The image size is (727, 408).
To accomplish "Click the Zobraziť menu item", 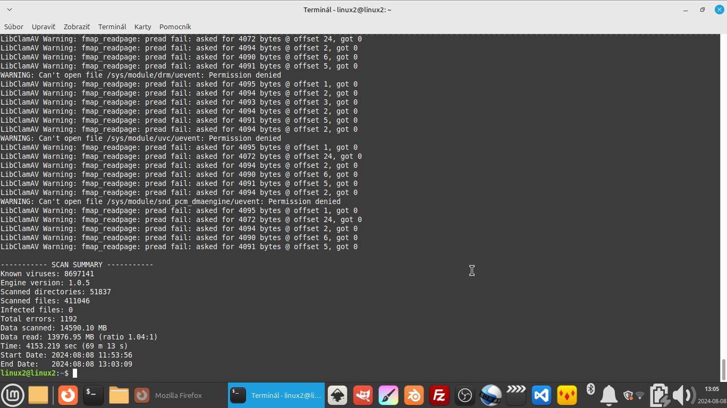I will tap(77, 27).
